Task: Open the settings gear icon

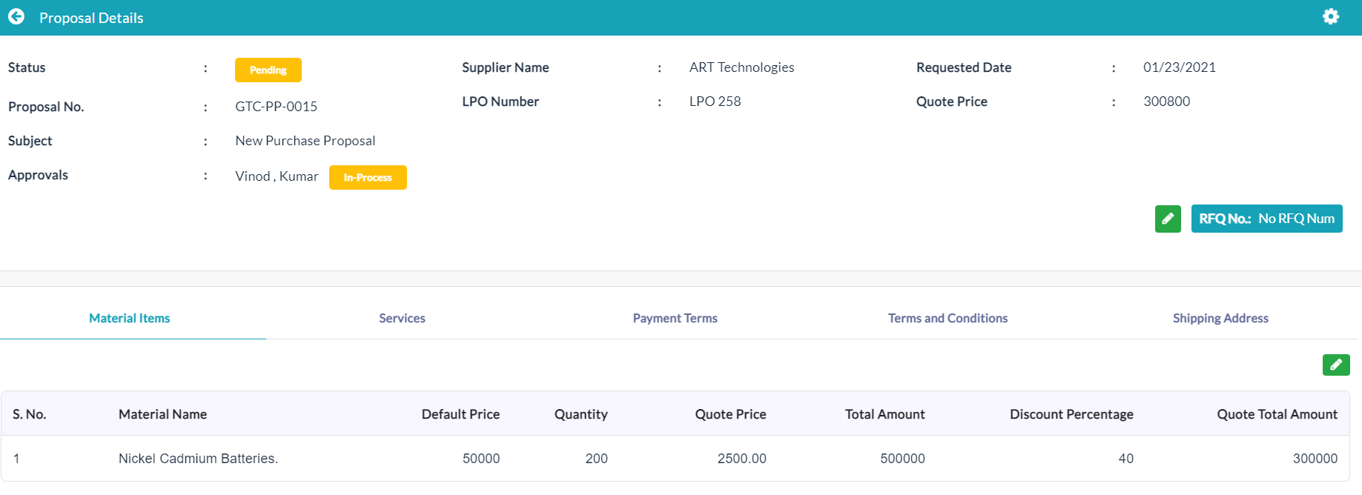Action: pos(1331,16)
